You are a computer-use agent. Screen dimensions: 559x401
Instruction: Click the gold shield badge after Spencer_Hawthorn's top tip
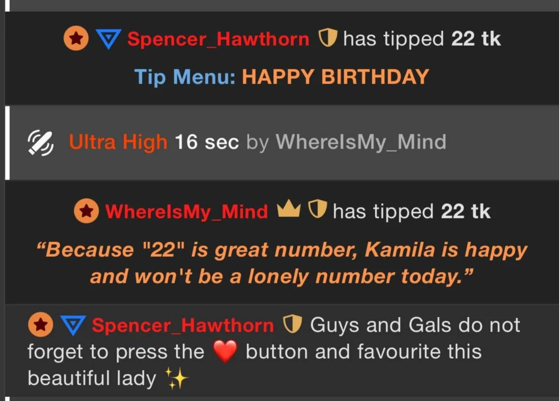point(327,38)
